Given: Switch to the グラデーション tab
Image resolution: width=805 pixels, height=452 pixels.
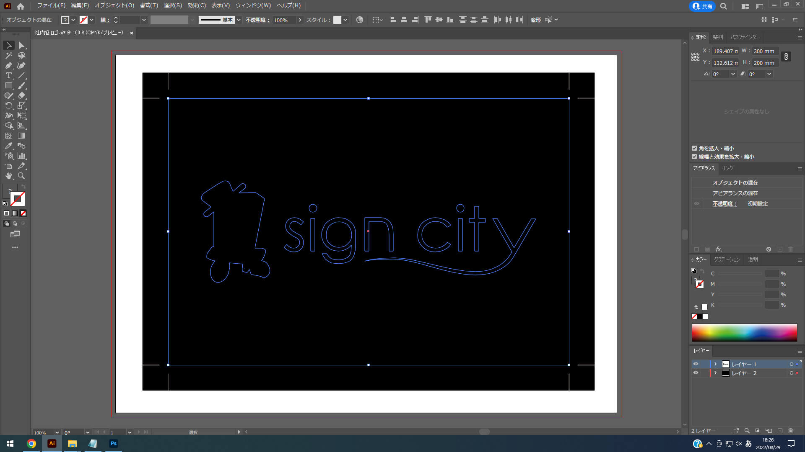Looking at the screenshot, I should [x=727, y=259].
